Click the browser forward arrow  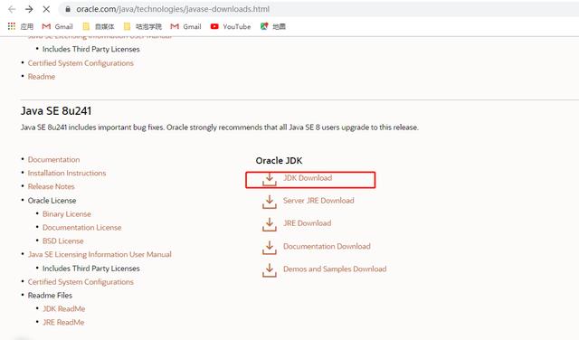point(29,9)
